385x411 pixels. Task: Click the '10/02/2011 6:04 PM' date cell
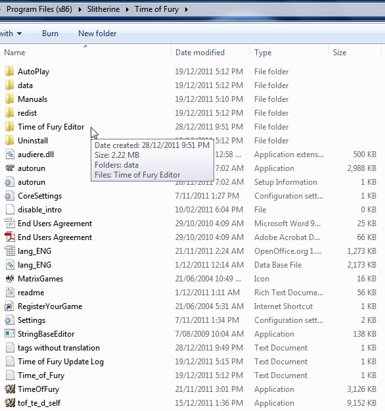tap(209, 210)
